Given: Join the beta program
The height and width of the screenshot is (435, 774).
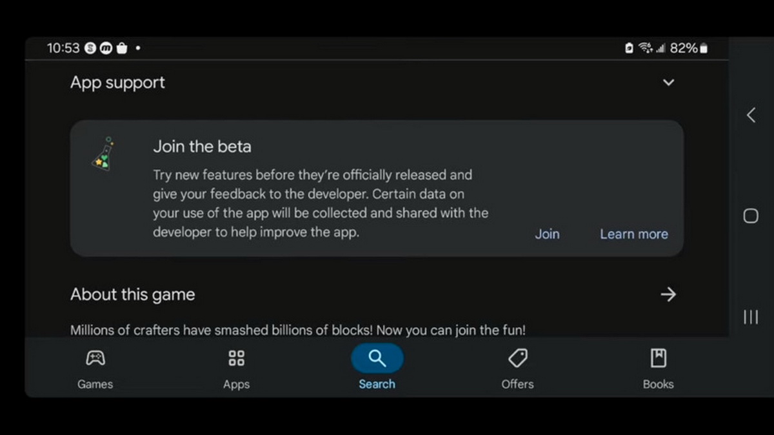Looking at the screenshot, I should [547, 234].
